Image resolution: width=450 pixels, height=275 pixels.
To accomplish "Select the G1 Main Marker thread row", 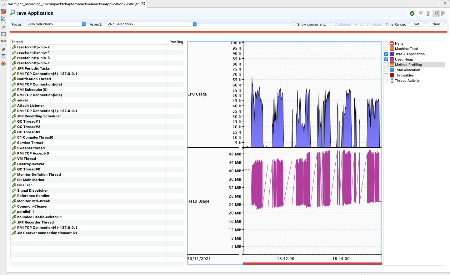I will 97,180.
